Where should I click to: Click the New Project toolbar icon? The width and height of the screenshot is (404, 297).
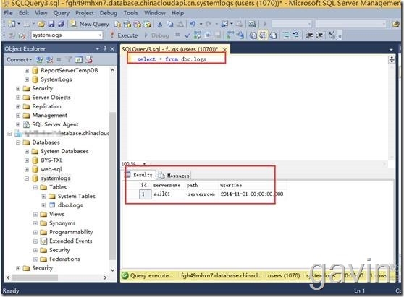coord(12,24)
